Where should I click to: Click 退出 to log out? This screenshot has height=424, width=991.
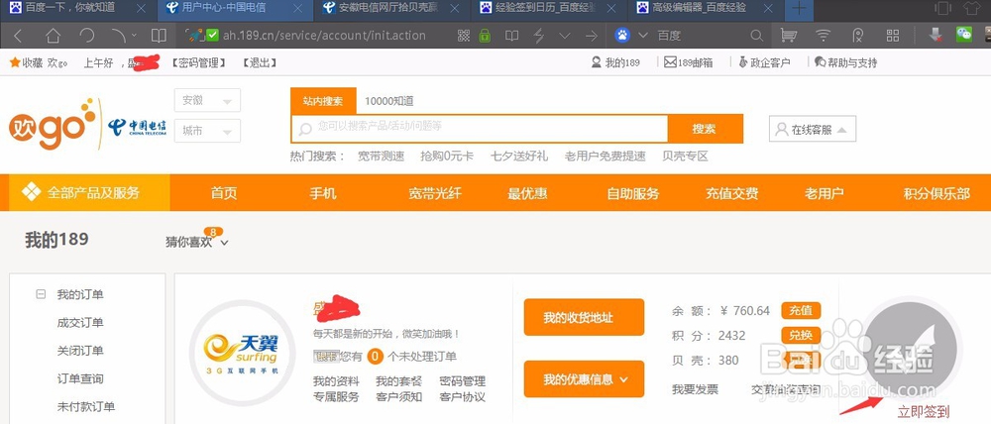point(260,62)
